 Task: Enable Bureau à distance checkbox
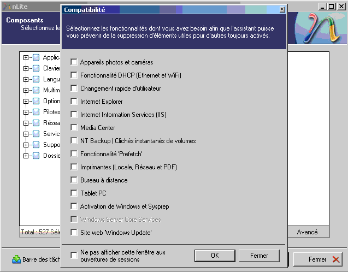point(74,180)
